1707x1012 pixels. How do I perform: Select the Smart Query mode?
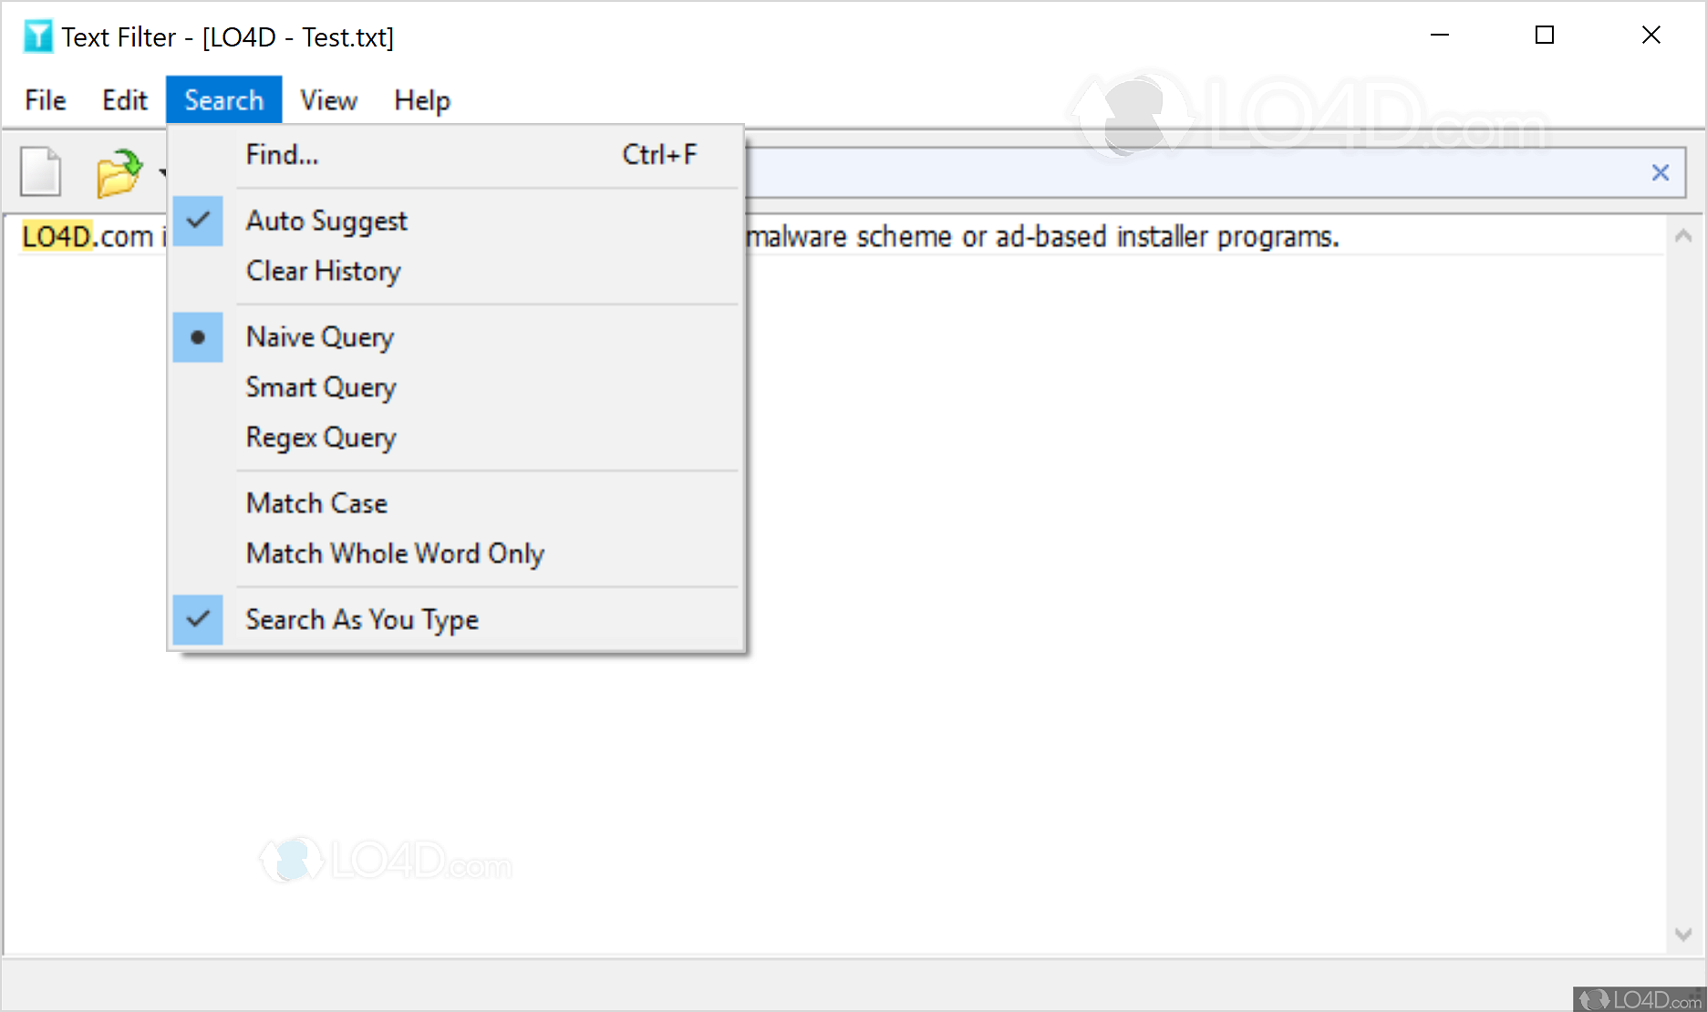coord(320,387)
